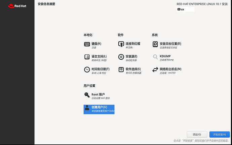232x145 pixels.
Task: Click the 未注册 status text
Action: coord(129,48)
